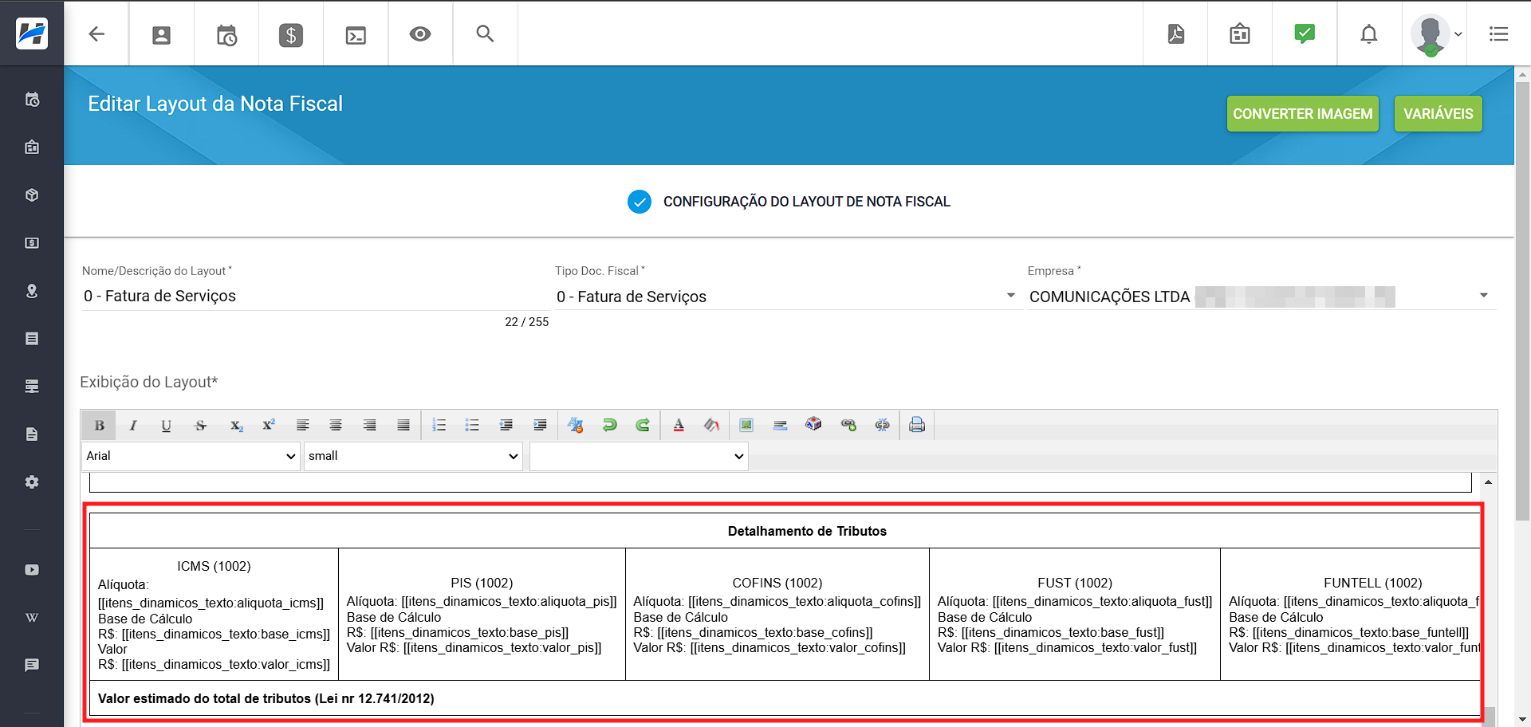
Task: Open the background highlight color picker
Action: (x=711, y=426)
